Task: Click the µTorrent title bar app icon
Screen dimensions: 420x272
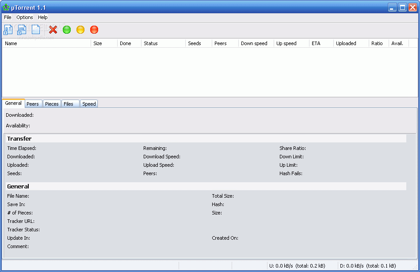Action: click(x=6, y=8)
